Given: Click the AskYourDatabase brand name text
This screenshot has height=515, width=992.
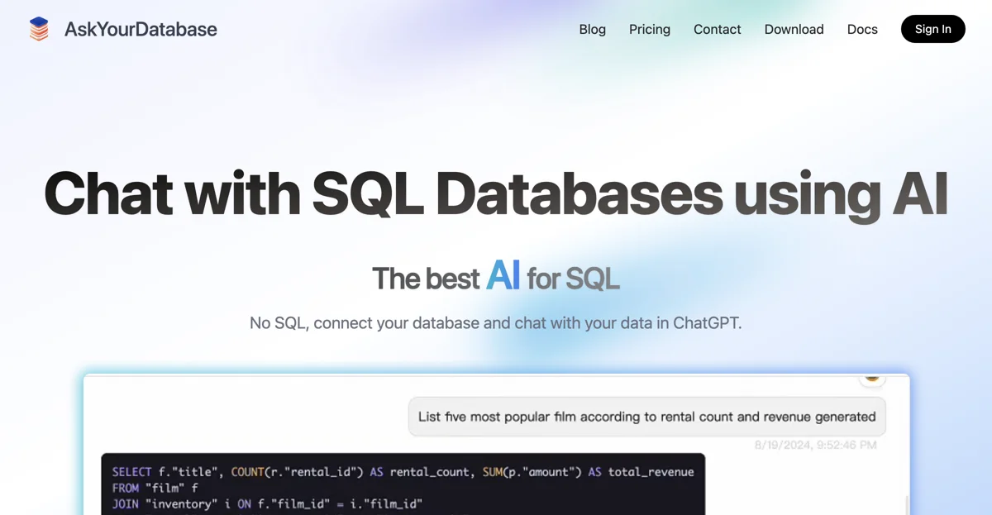Looking at the screenshot, I should coord(141,29).
